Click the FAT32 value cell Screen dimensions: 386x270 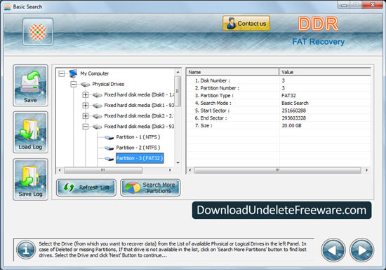pos(288,96)
